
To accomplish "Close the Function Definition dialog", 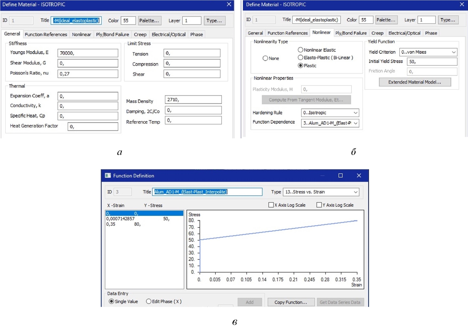I will (x=359, y=176).
